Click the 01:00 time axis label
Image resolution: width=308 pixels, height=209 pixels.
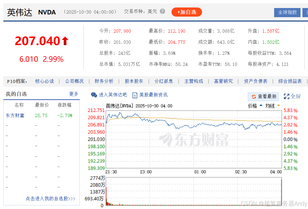coord(200,172)
